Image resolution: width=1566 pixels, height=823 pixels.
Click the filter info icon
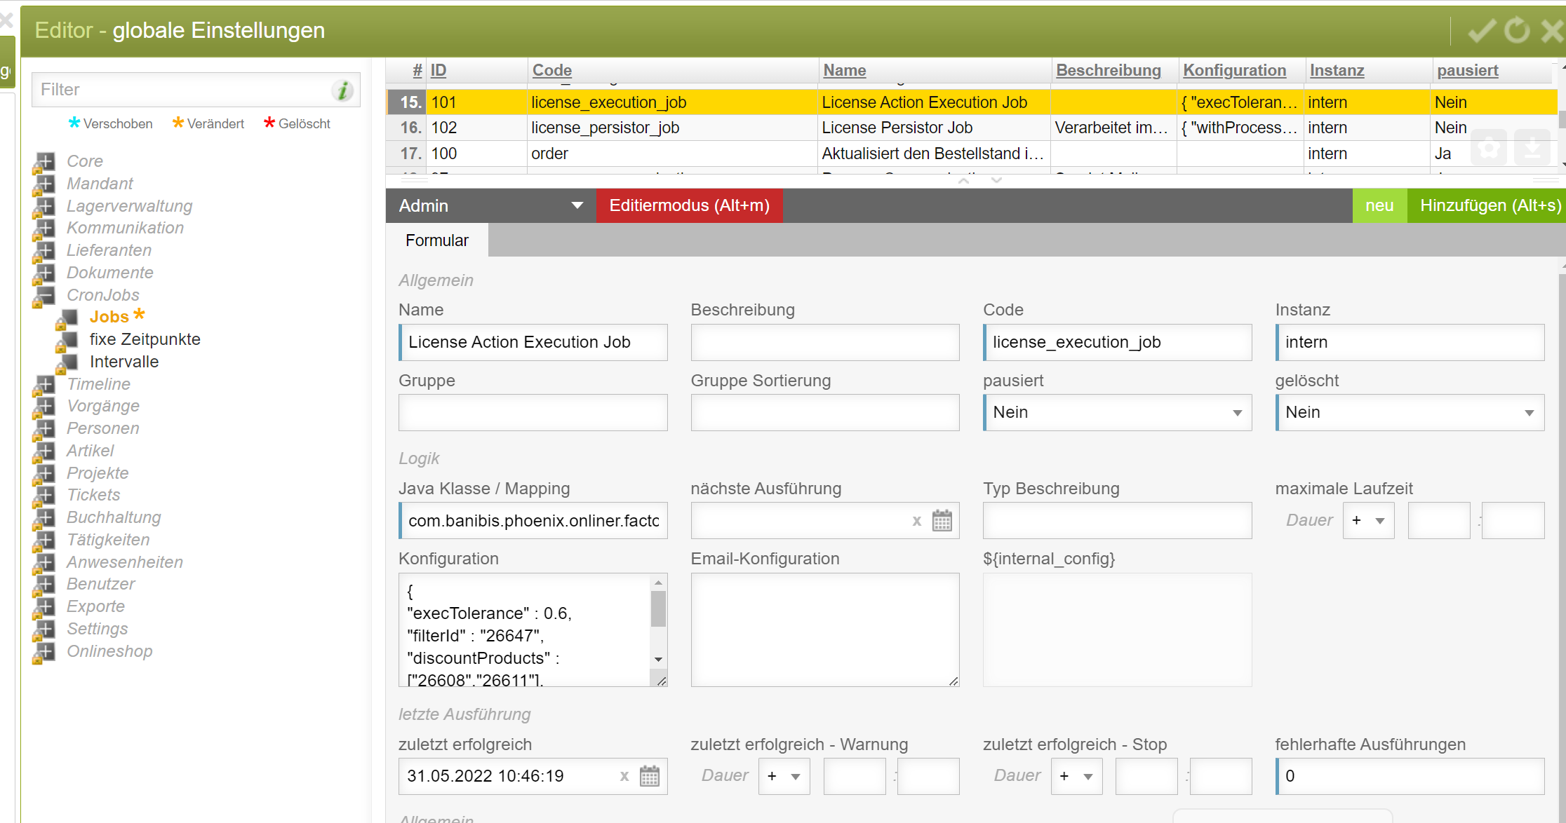[x=343, y=90]
